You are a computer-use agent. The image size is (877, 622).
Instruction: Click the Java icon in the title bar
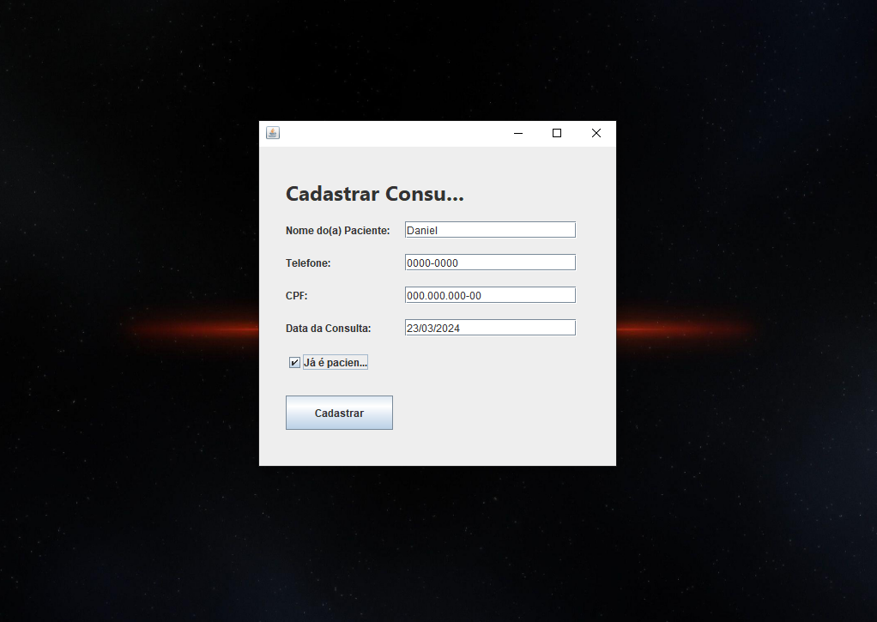[273, 133]
